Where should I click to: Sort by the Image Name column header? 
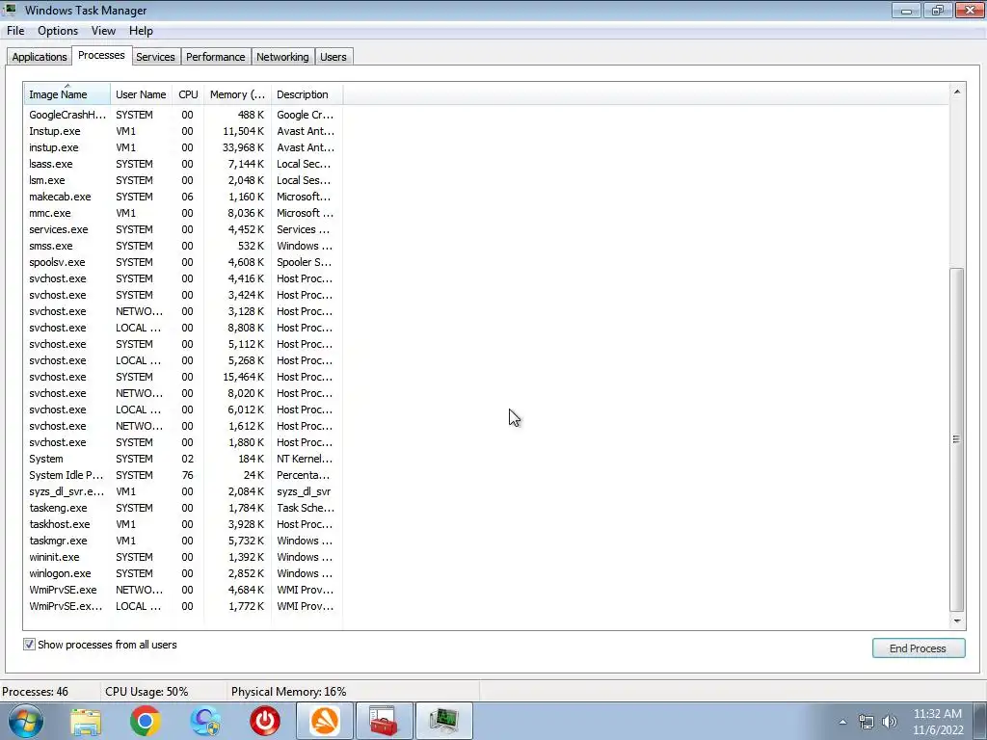67,94
